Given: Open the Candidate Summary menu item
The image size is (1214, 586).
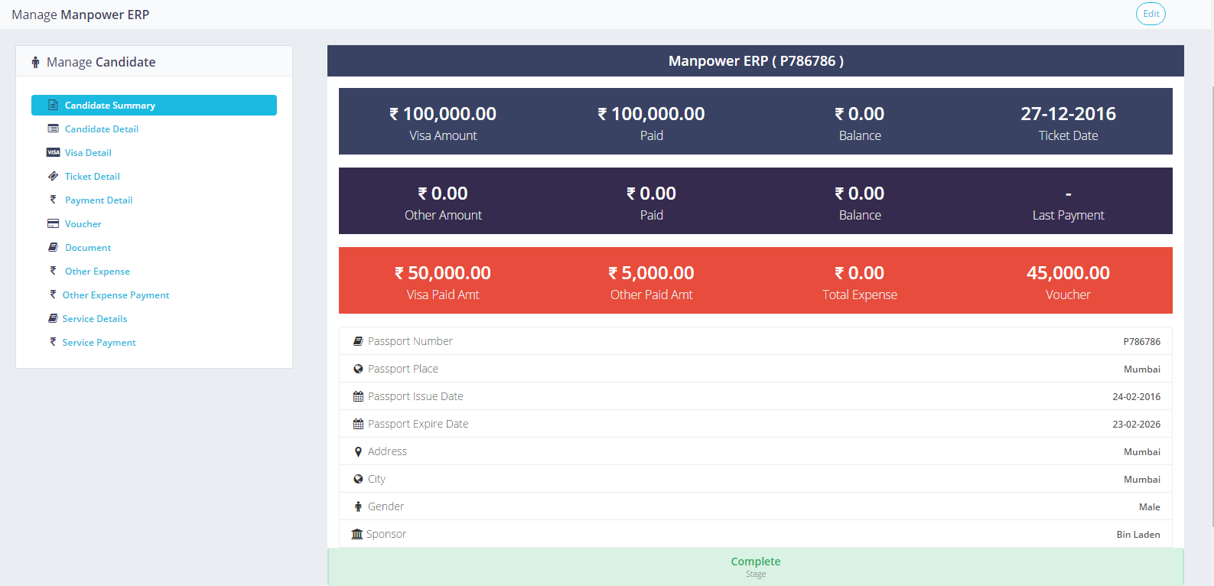Looking at the screenshot, I should 154,105.
